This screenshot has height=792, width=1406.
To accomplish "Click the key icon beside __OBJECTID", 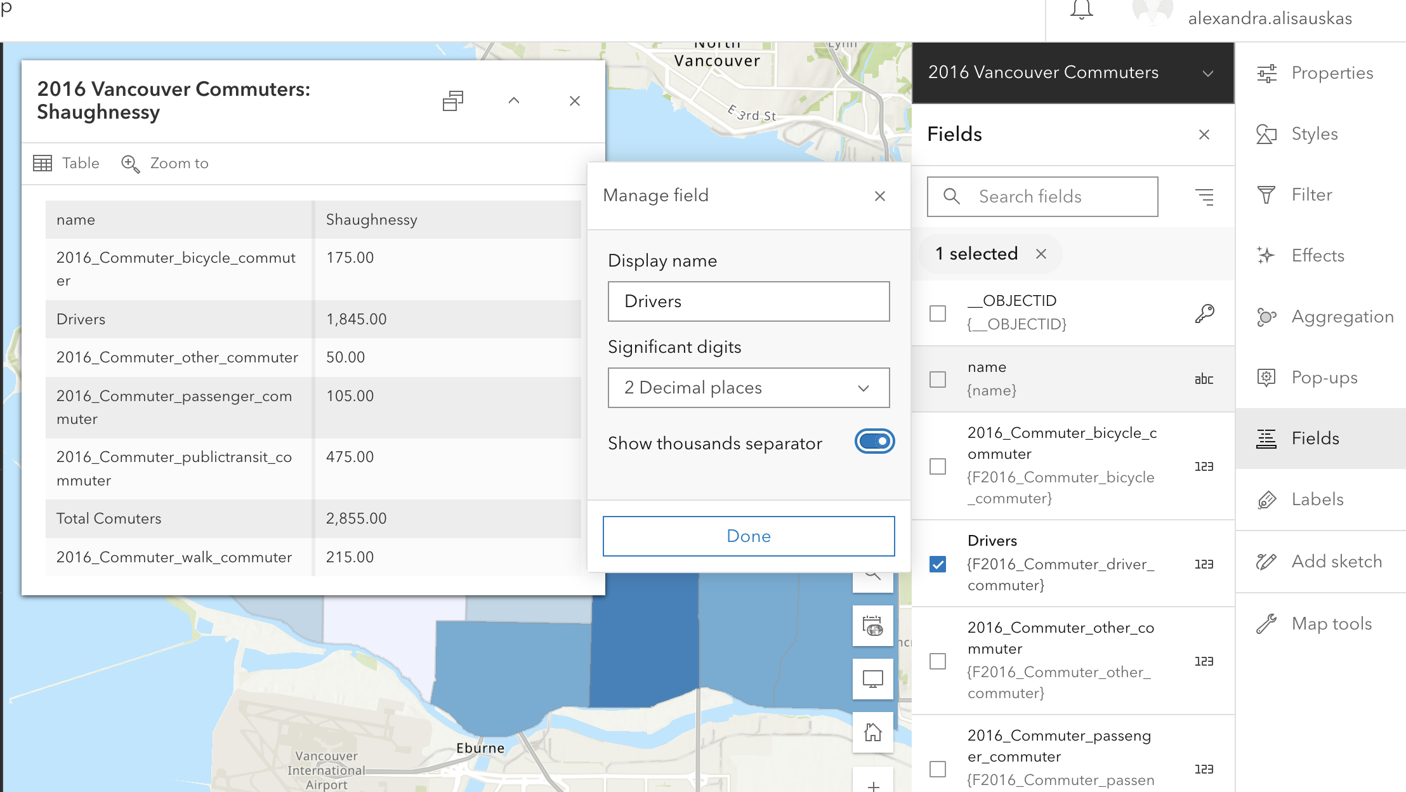I will tap(1204, 313).
